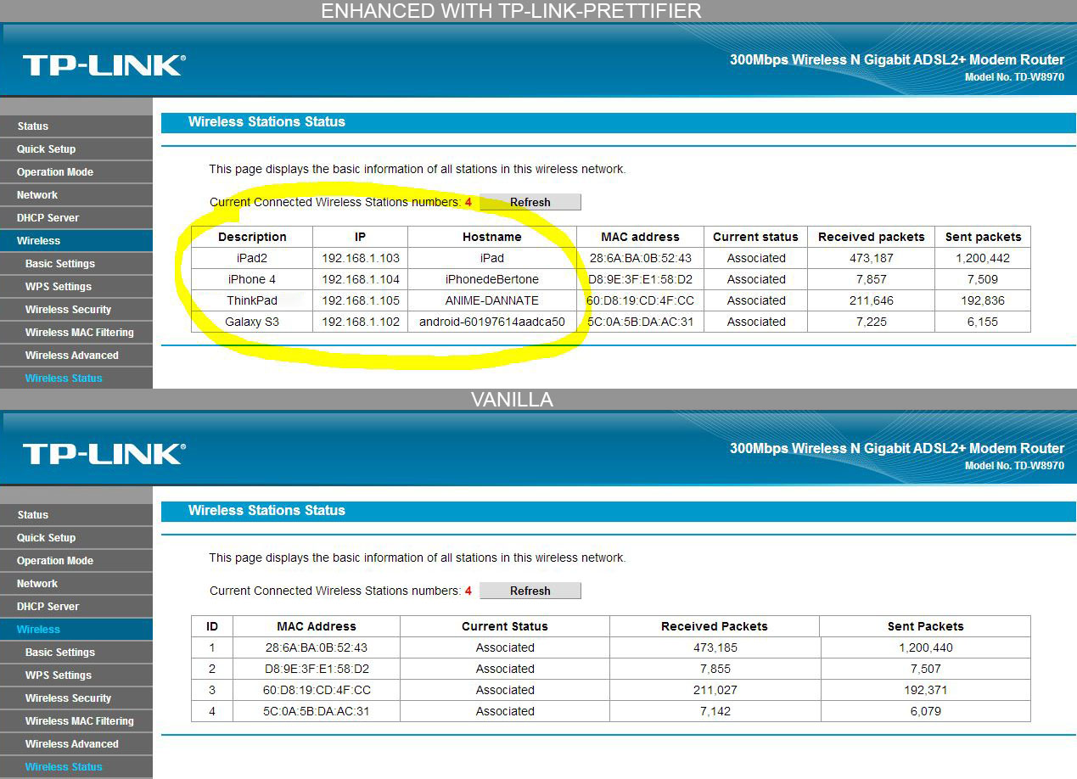1077x779 pixels.
Task: Click Model No. TD-W8970 in enhanced header
Action: coord(1014,77)
